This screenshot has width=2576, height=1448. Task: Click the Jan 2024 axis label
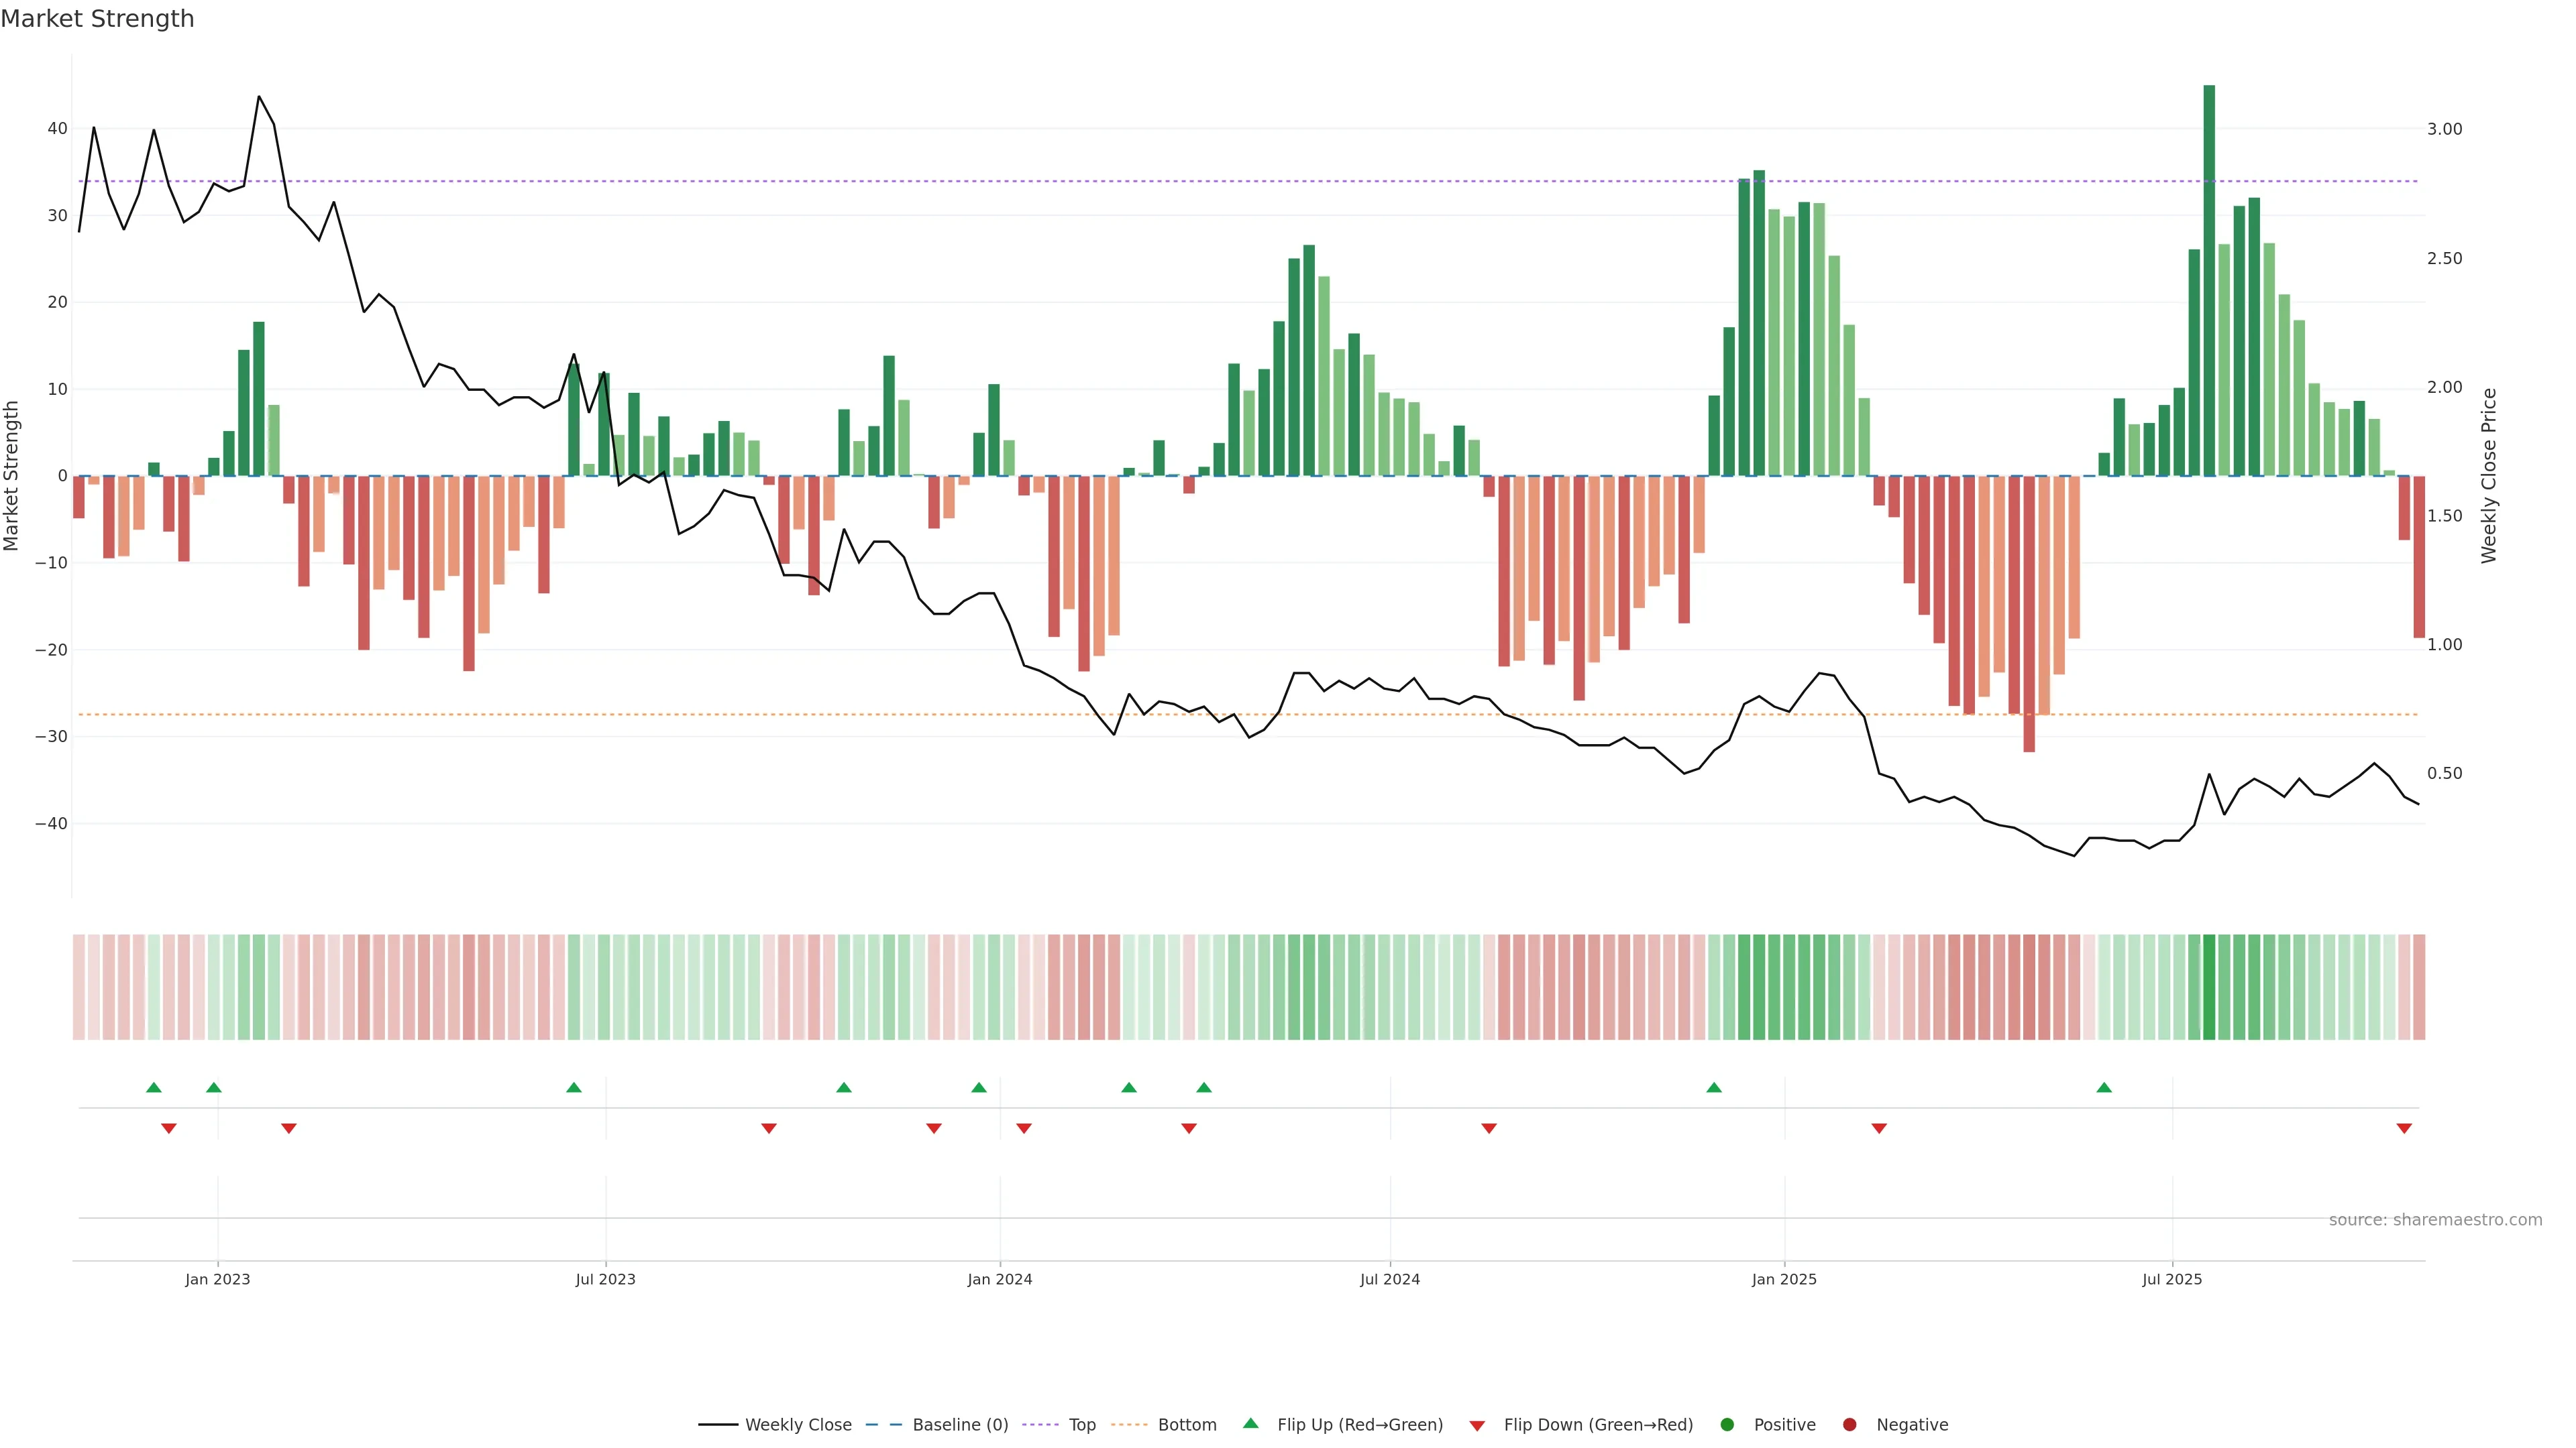pyautogui.click(x=1000, y=1279)
